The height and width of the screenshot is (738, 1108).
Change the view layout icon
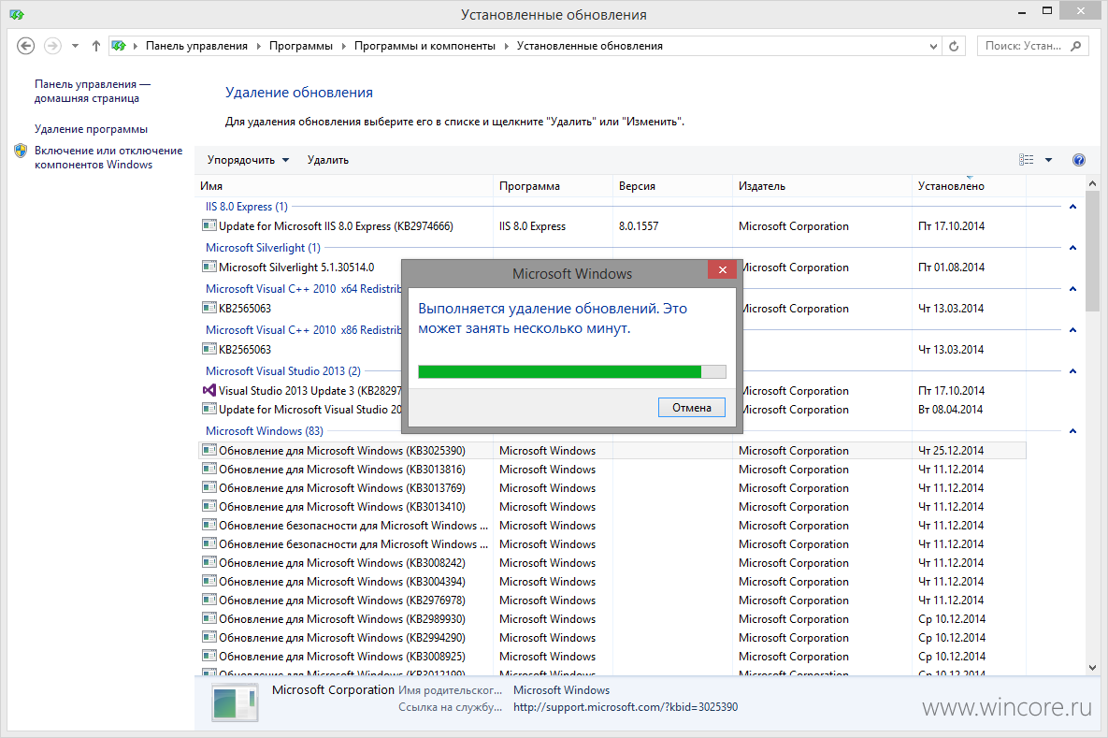(1026, 160)
